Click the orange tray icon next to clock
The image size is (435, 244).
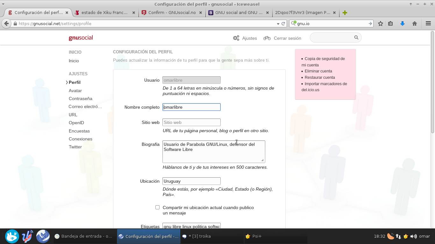tap(391, 236)
